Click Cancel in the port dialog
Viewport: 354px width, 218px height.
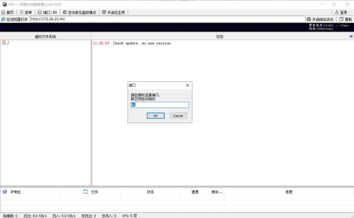(178, 116)
